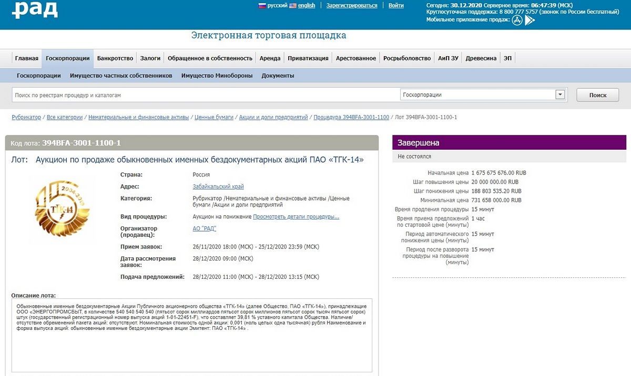631x376 pixels.
Task: Open Акции и доли предприятий breadcrumb
Action: (273, 117)
